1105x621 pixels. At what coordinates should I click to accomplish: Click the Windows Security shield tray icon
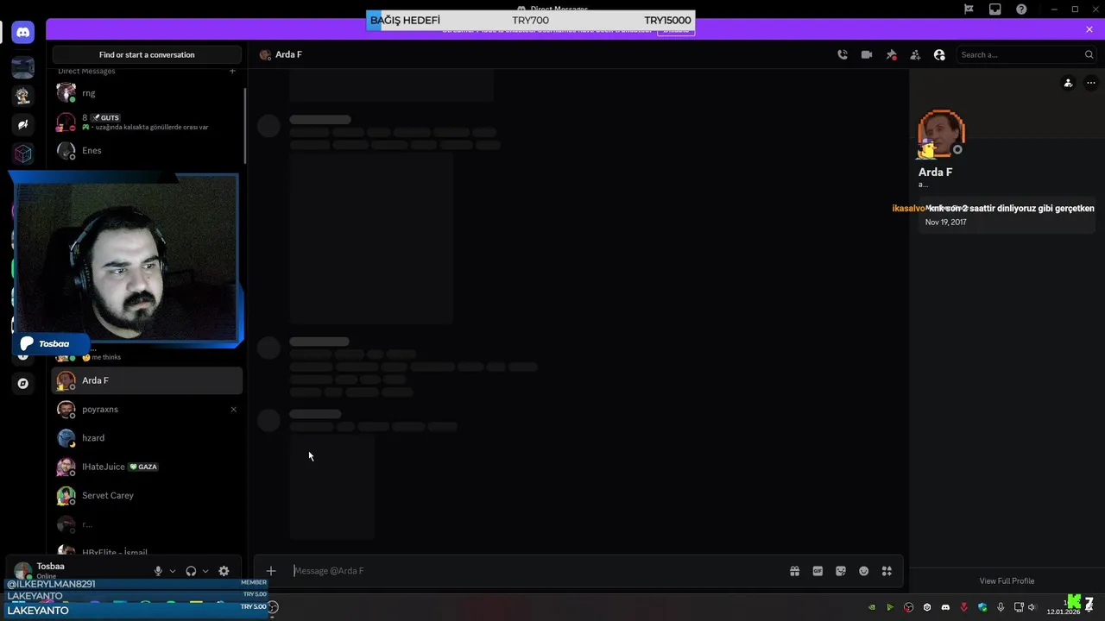982,607
